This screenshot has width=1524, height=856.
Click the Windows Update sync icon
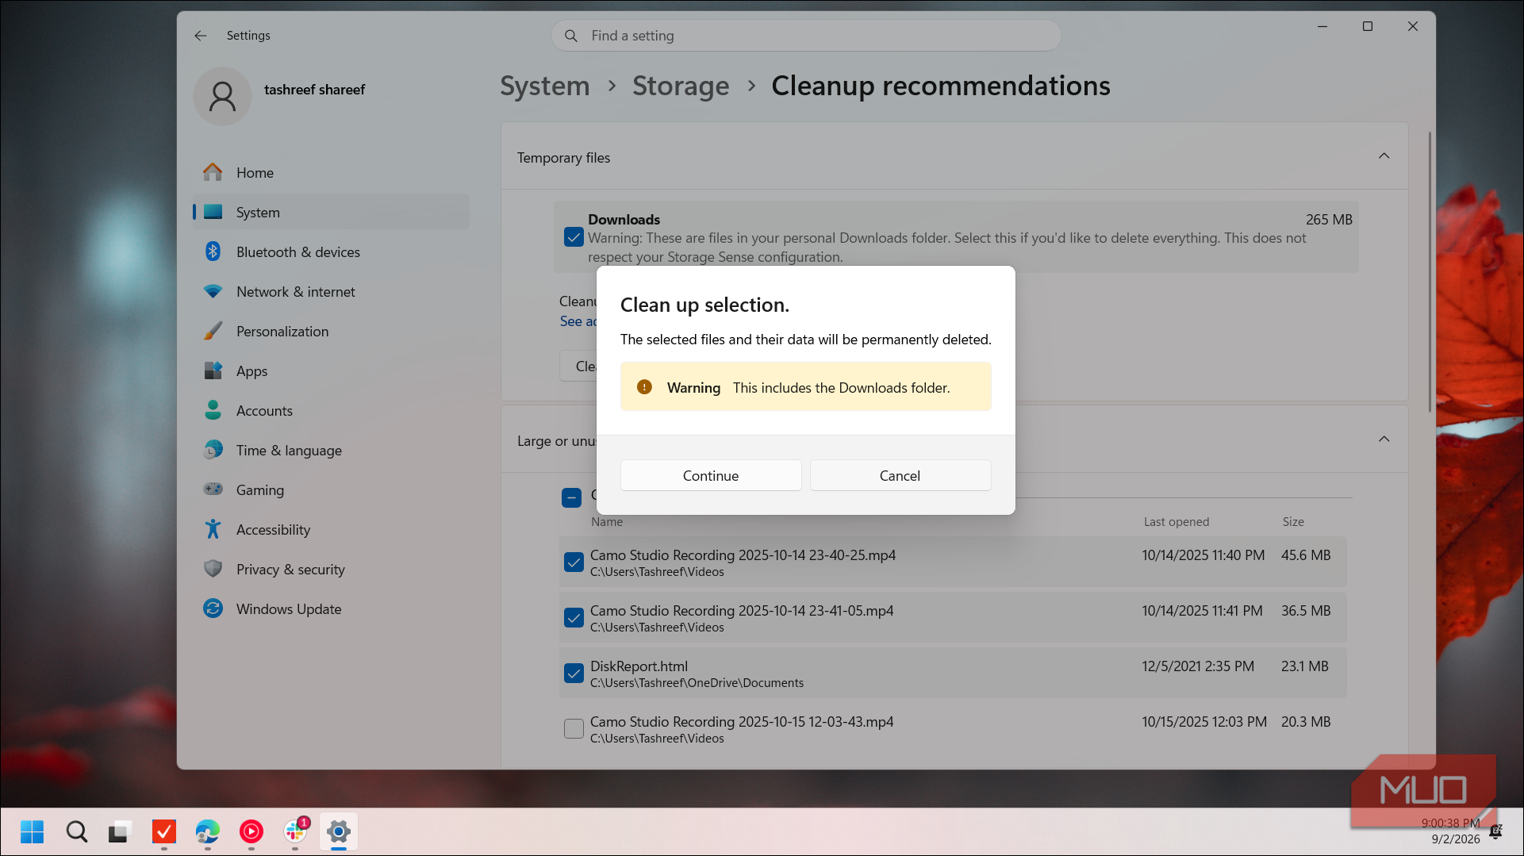[213, 608]
